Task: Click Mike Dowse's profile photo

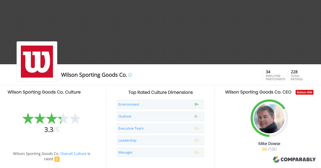Action: coord(269,118)
